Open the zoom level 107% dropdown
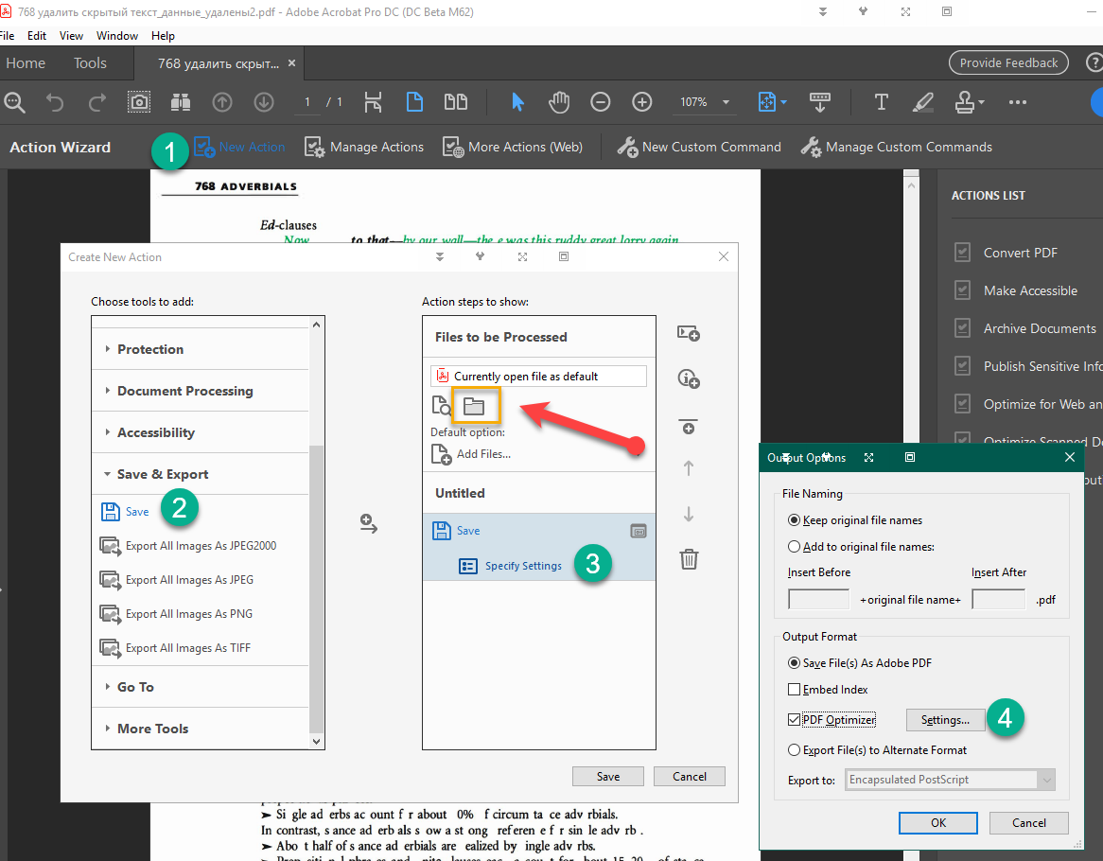1103x861 pixels. [x=726, y=102]
